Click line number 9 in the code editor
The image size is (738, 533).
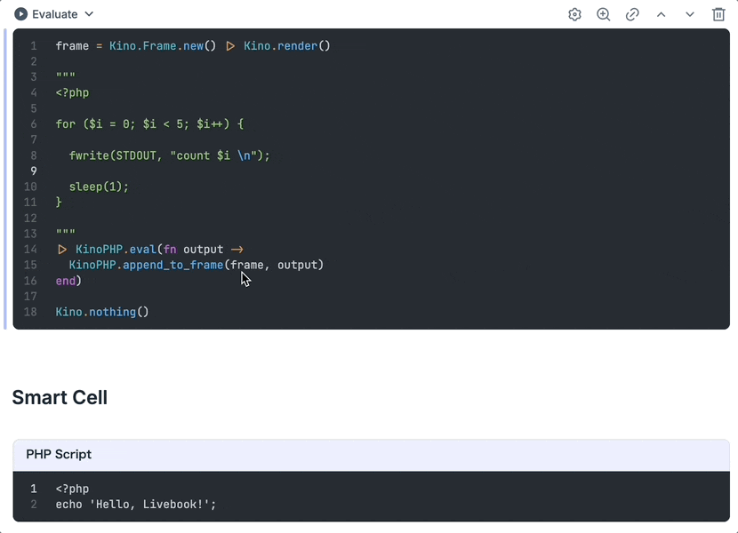[x=34, y=171]
